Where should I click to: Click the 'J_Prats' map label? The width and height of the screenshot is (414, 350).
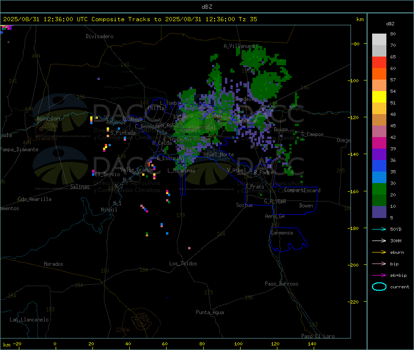(x=255, y=186)
